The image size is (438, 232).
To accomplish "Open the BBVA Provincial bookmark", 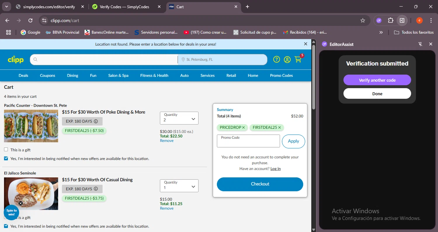I will point(62,32).
